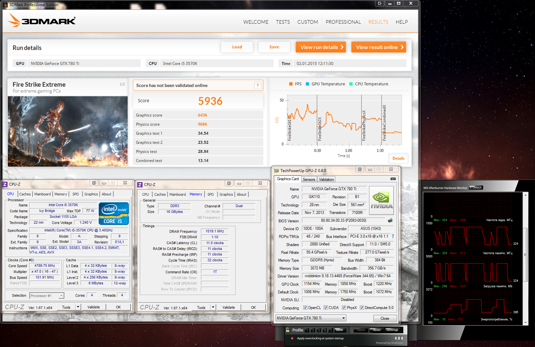Screen dimensions: 535x347
Task: Click View run details button
Action: 321,47
